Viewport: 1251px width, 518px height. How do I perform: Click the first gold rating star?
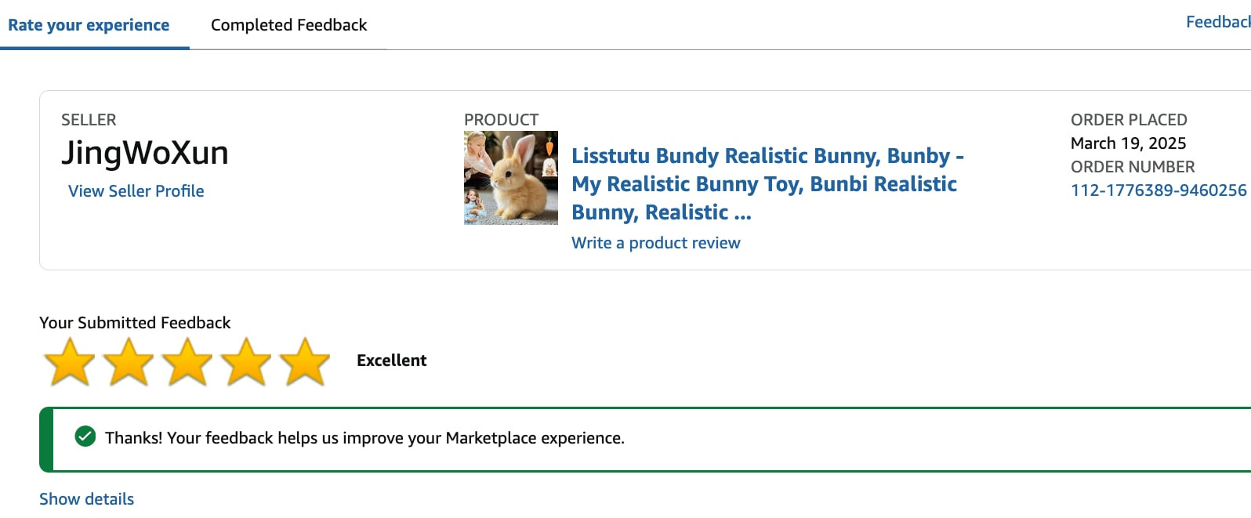tap(70, 362)
